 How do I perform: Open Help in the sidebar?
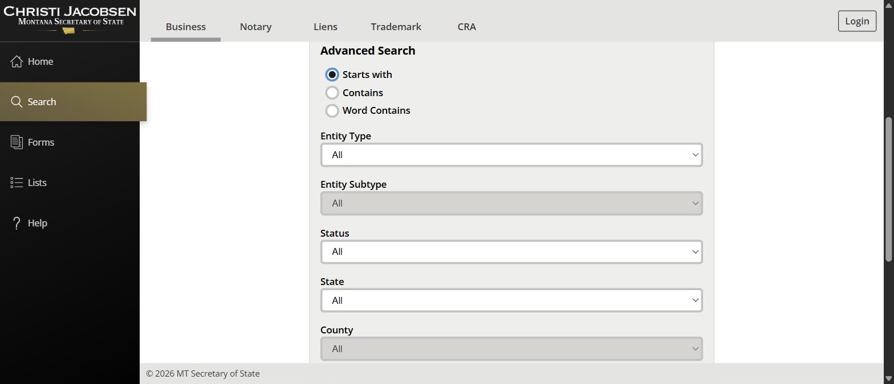70,223
